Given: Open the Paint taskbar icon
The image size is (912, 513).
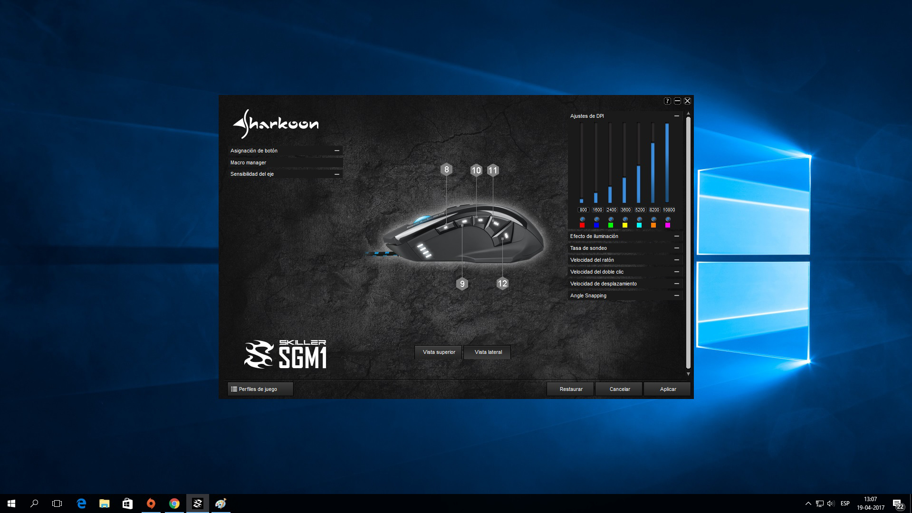Looking at the screenshot, I should 221,503.
